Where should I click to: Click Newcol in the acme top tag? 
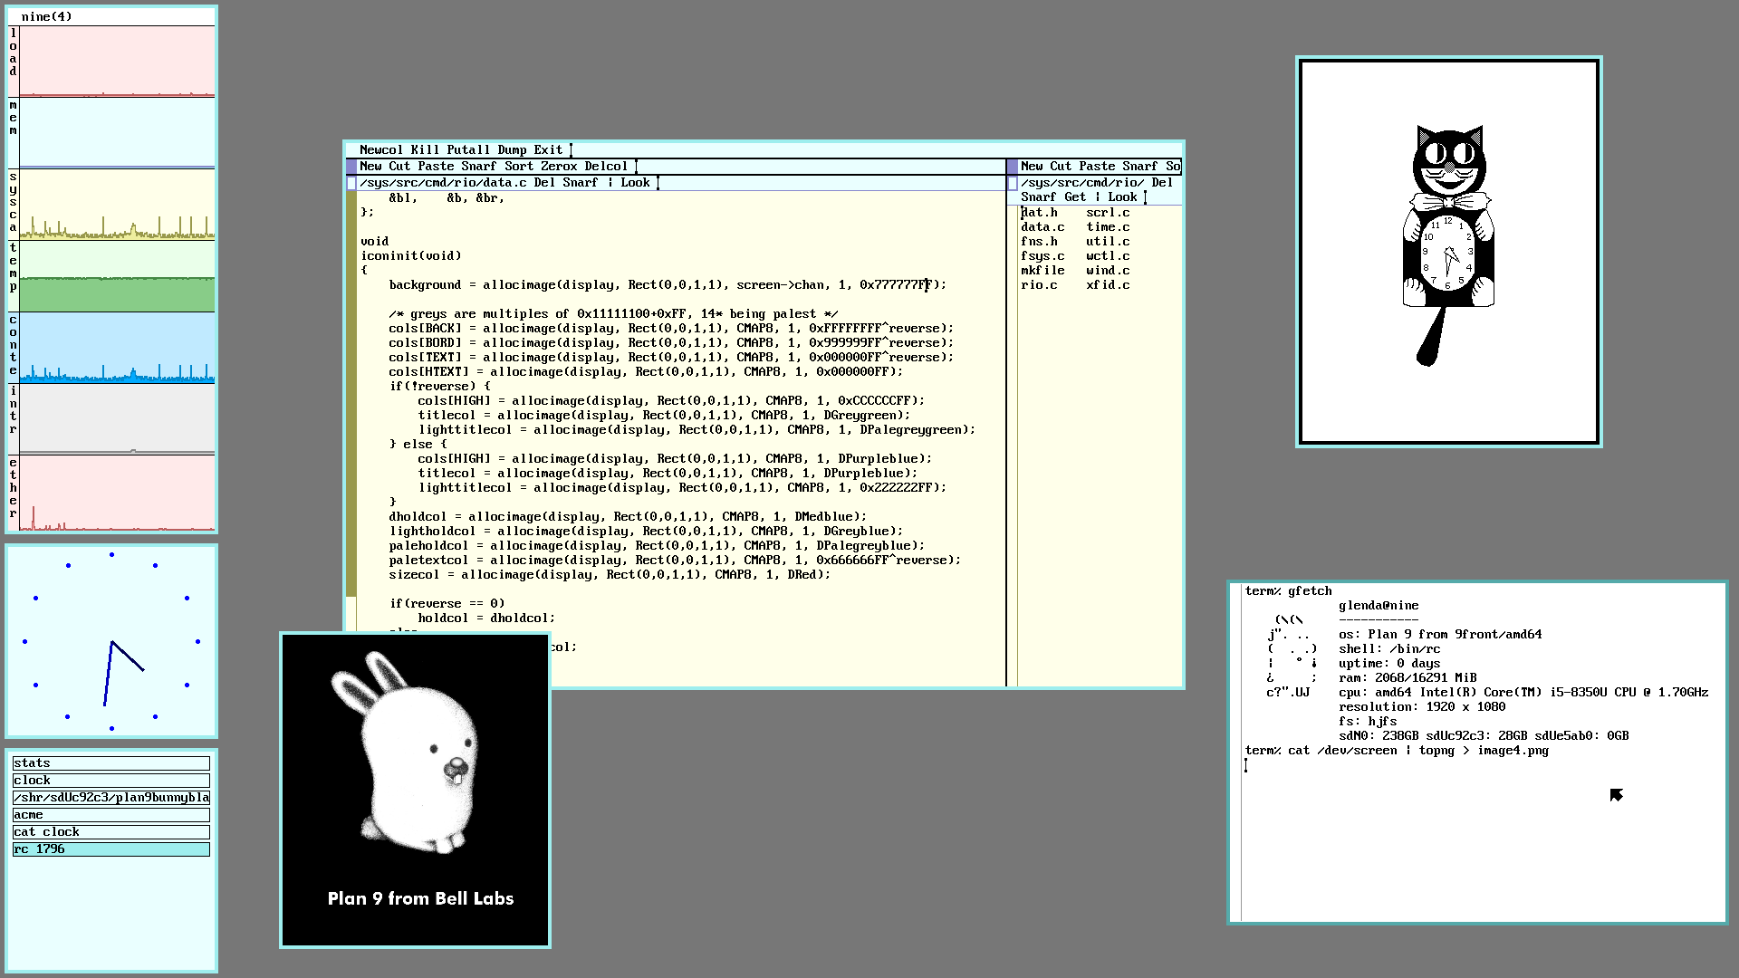pos(380,150)
